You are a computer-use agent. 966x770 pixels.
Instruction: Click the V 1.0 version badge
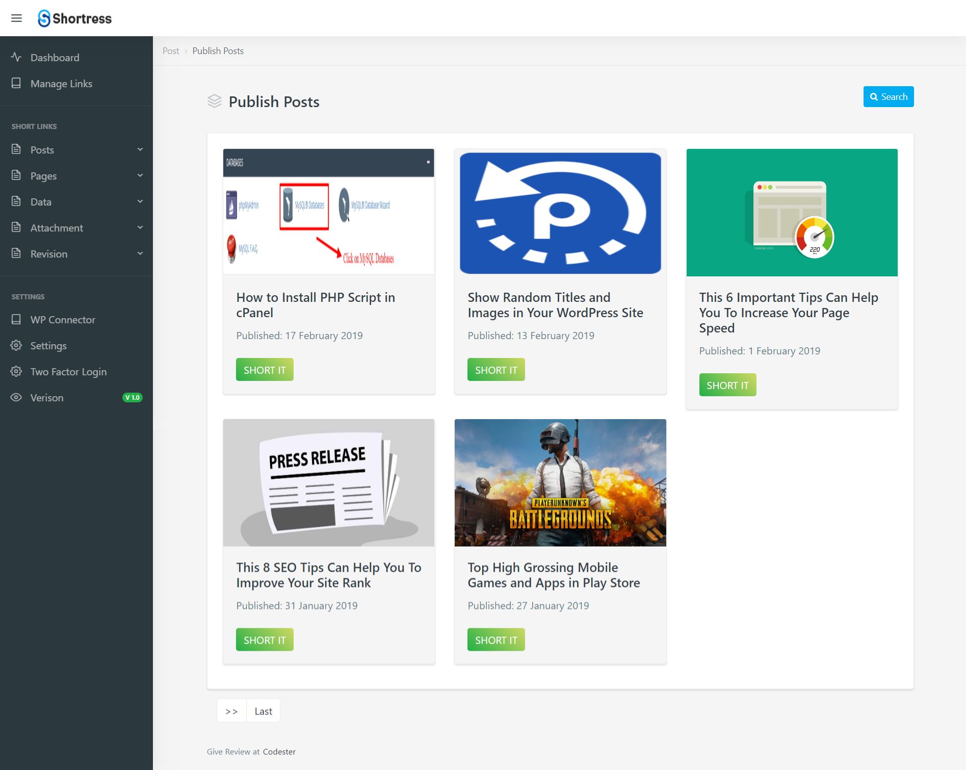[x=133, y=398]
